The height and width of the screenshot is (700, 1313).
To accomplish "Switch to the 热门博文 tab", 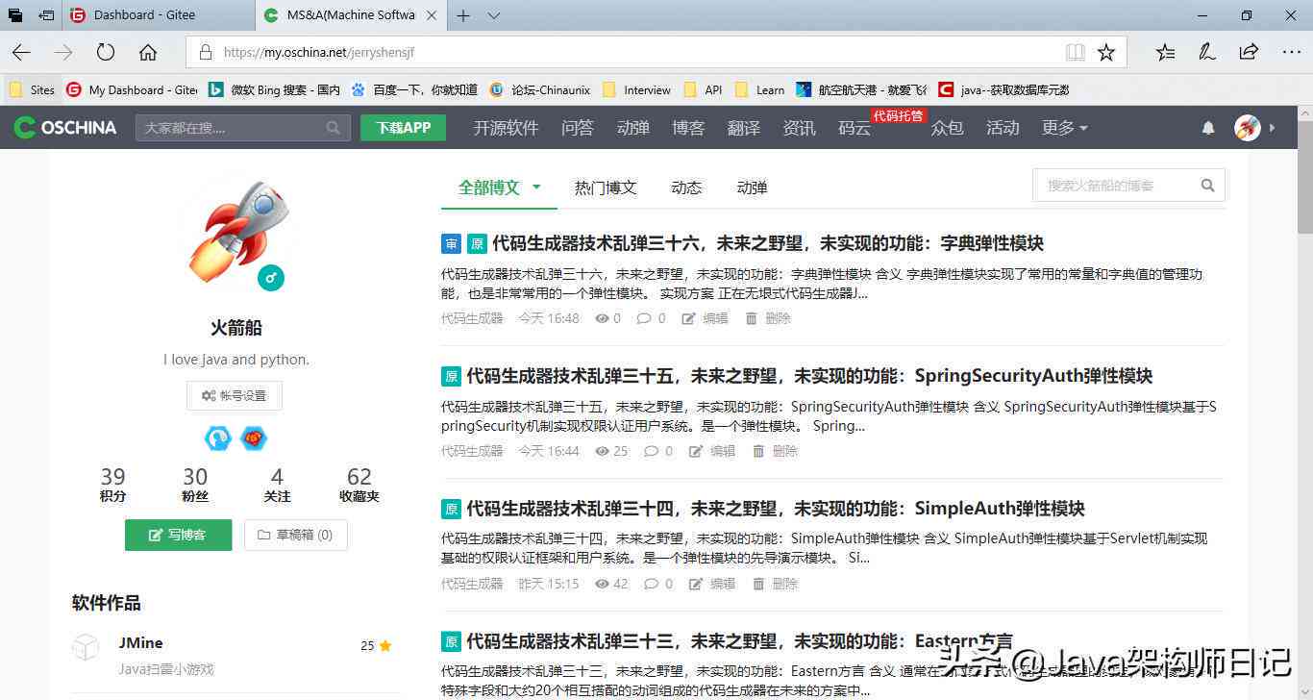I will pos(606,187).
